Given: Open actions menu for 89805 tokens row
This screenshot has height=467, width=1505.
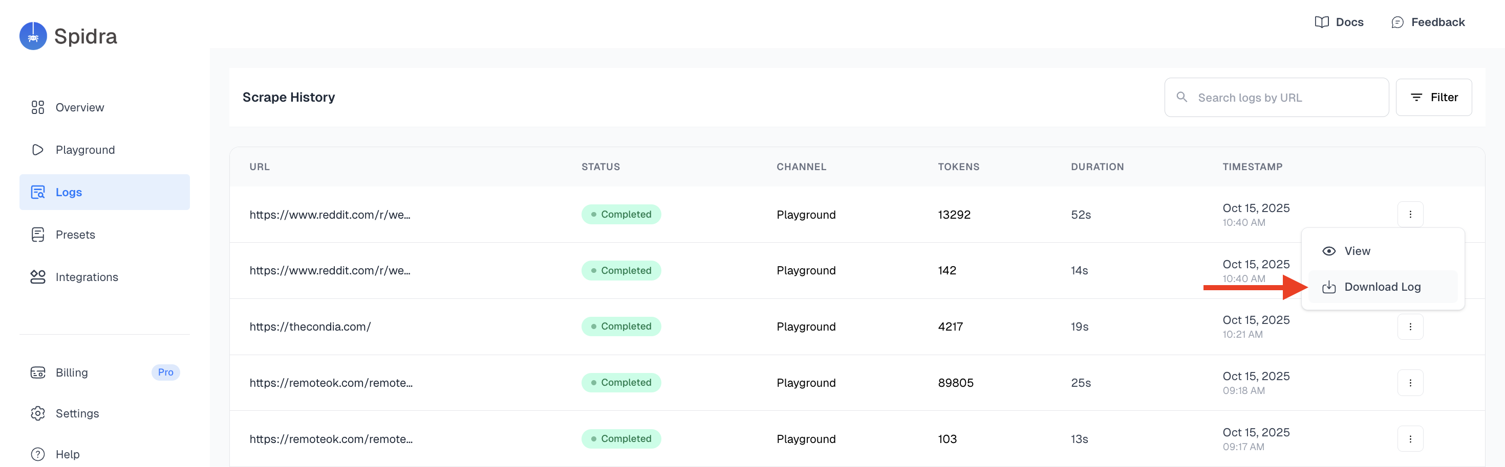Looking at the screenshot, I should point(1410,383).
